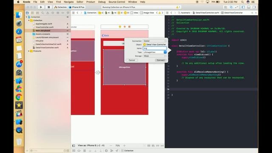Open the Editor menu
Image resolution: width=272 pixels, height=153 pixels.
pyautogui.click(x=80, y=2)
